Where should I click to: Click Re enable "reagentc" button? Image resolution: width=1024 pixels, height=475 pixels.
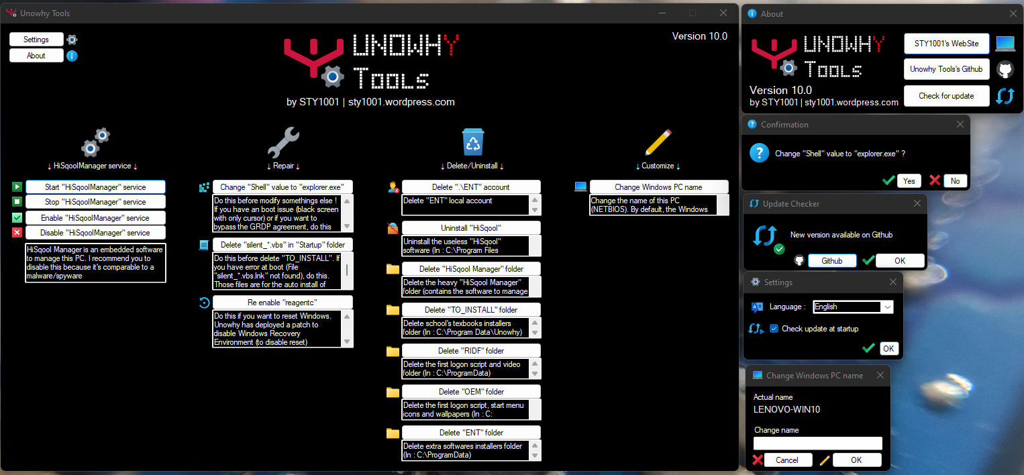point(283,303)
